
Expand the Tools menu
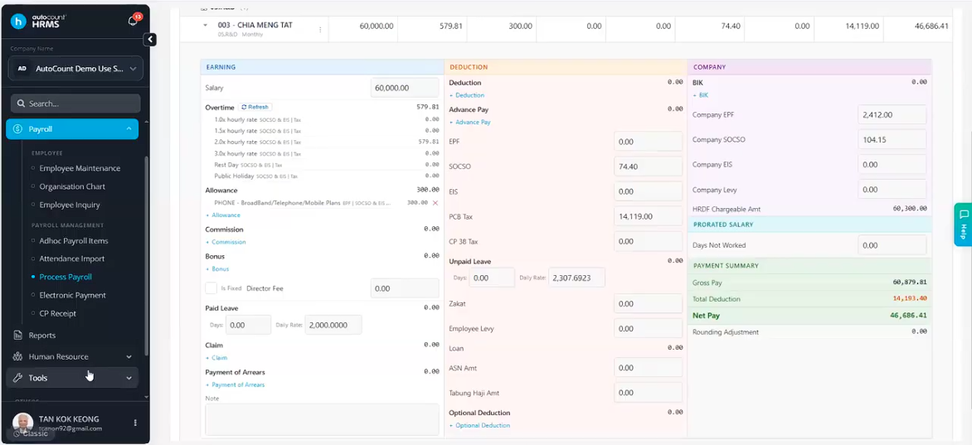129,378
